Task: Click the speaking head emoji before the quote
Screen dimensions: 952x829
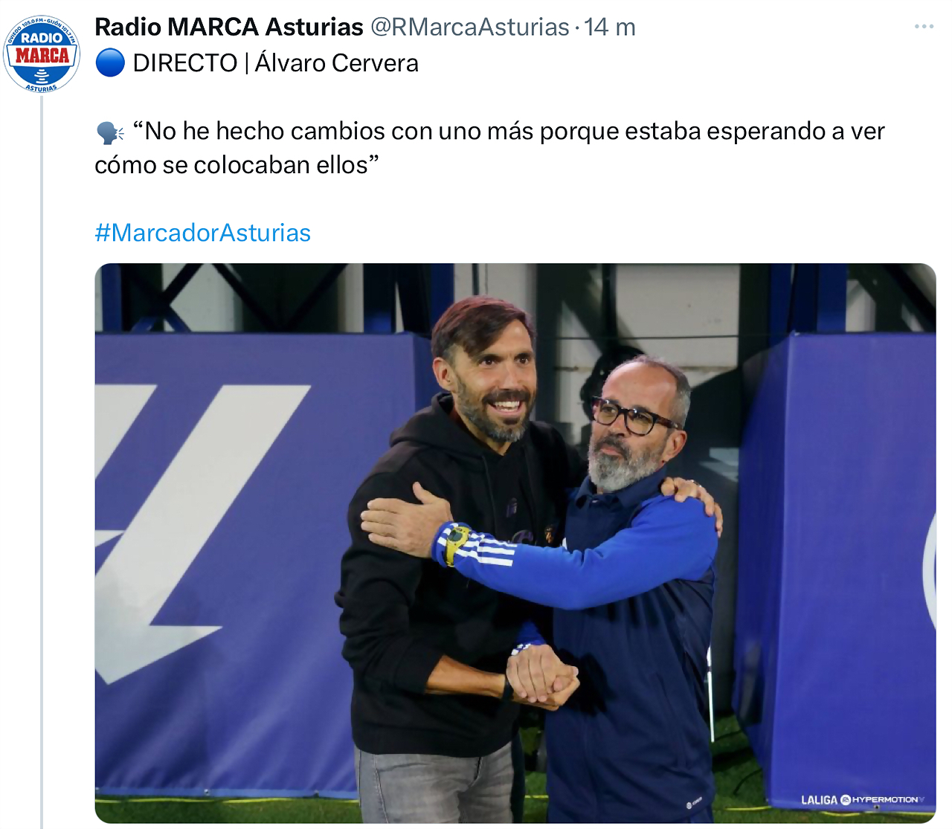Action: pyautogui.click(x=110, y=132)
